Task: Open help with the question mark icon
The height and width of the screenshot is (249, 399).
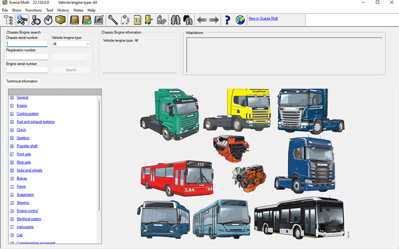Action: [x=227, y=20]
